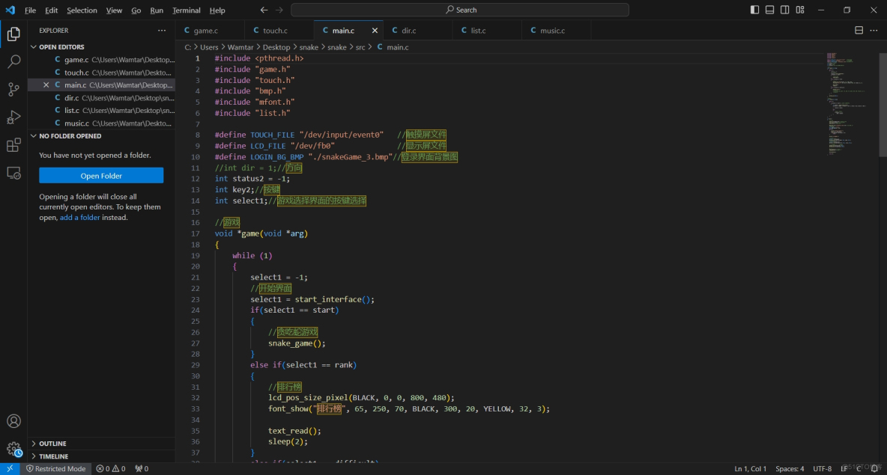The image size is (887, 475).
Task: Open the Run and Debug view
Action: click(13, 117)
